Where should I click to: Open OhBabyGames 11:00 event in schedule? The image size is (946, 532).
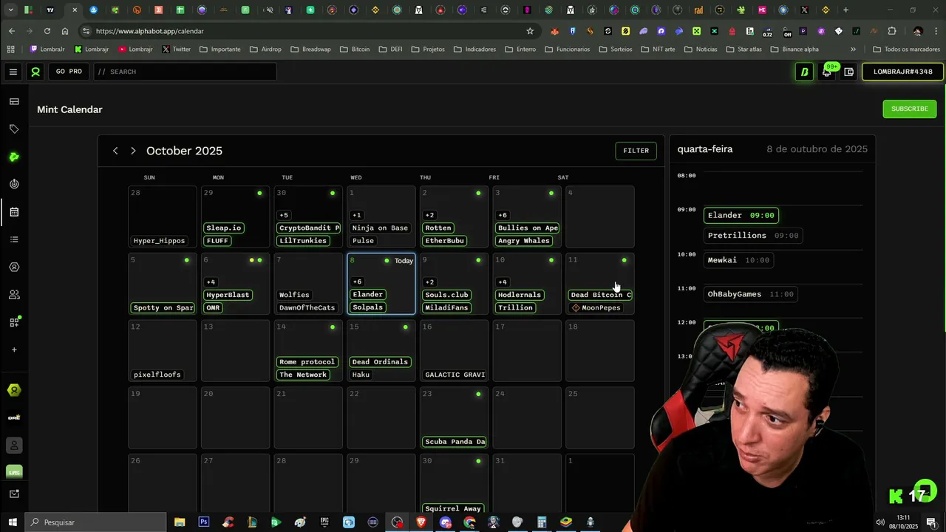tap(750, 294)
